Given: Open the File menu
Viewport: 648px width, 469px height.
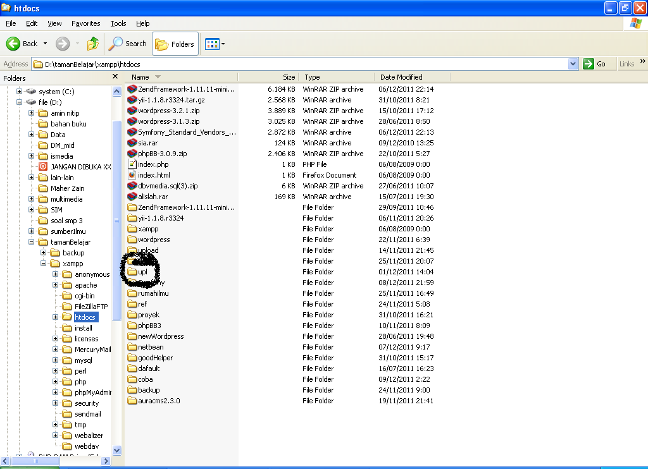Looking at the screenshot, I should 11,23.
